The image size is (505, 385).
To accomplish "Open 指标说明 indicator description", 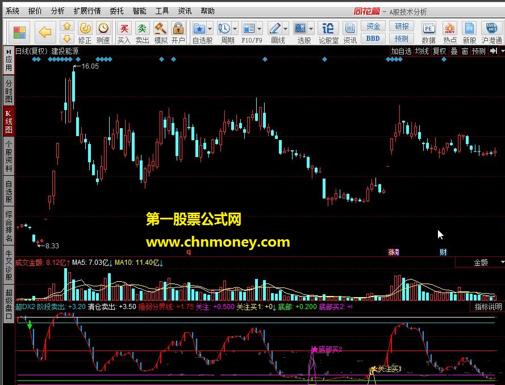I will point(489,307).
